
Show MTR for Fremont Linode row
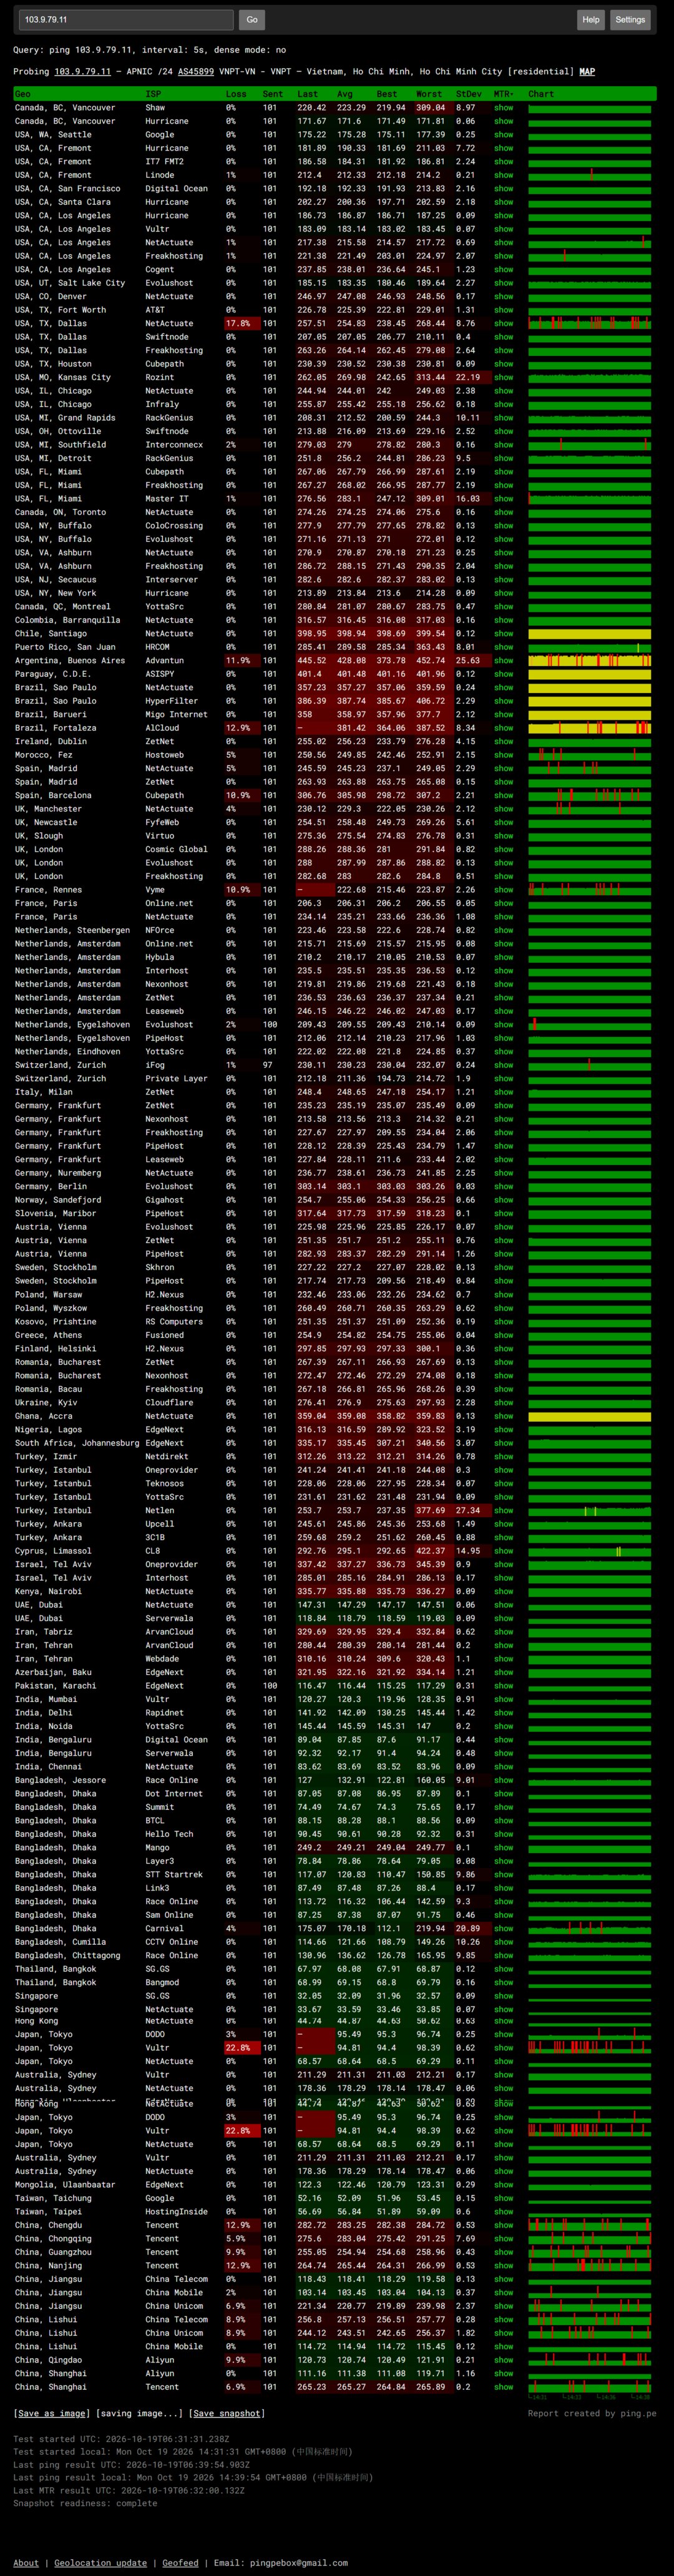pos(503,175)
